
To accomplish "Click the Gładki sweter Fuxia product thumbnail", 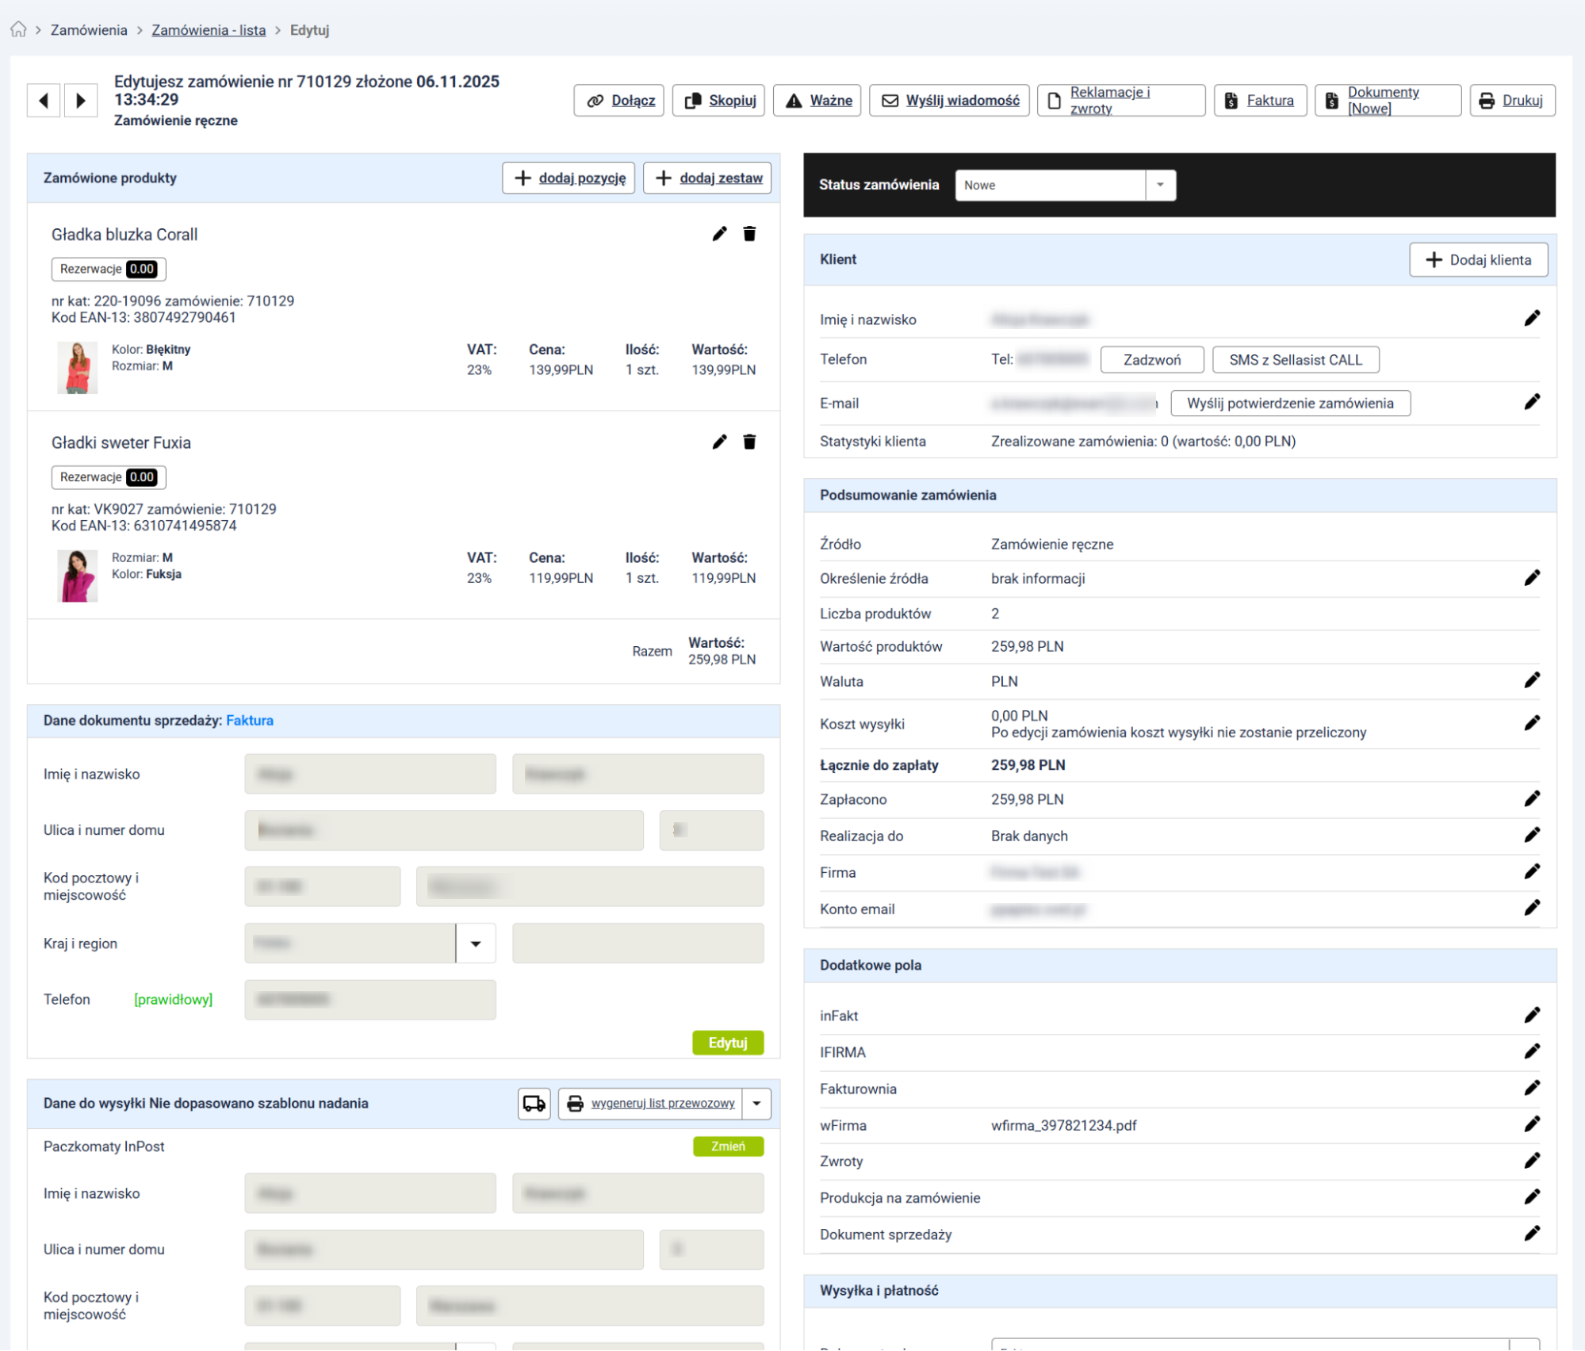I will point(77,576).
